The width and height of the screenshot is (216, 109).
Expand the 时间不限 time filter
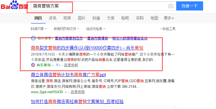pos(38,29)
